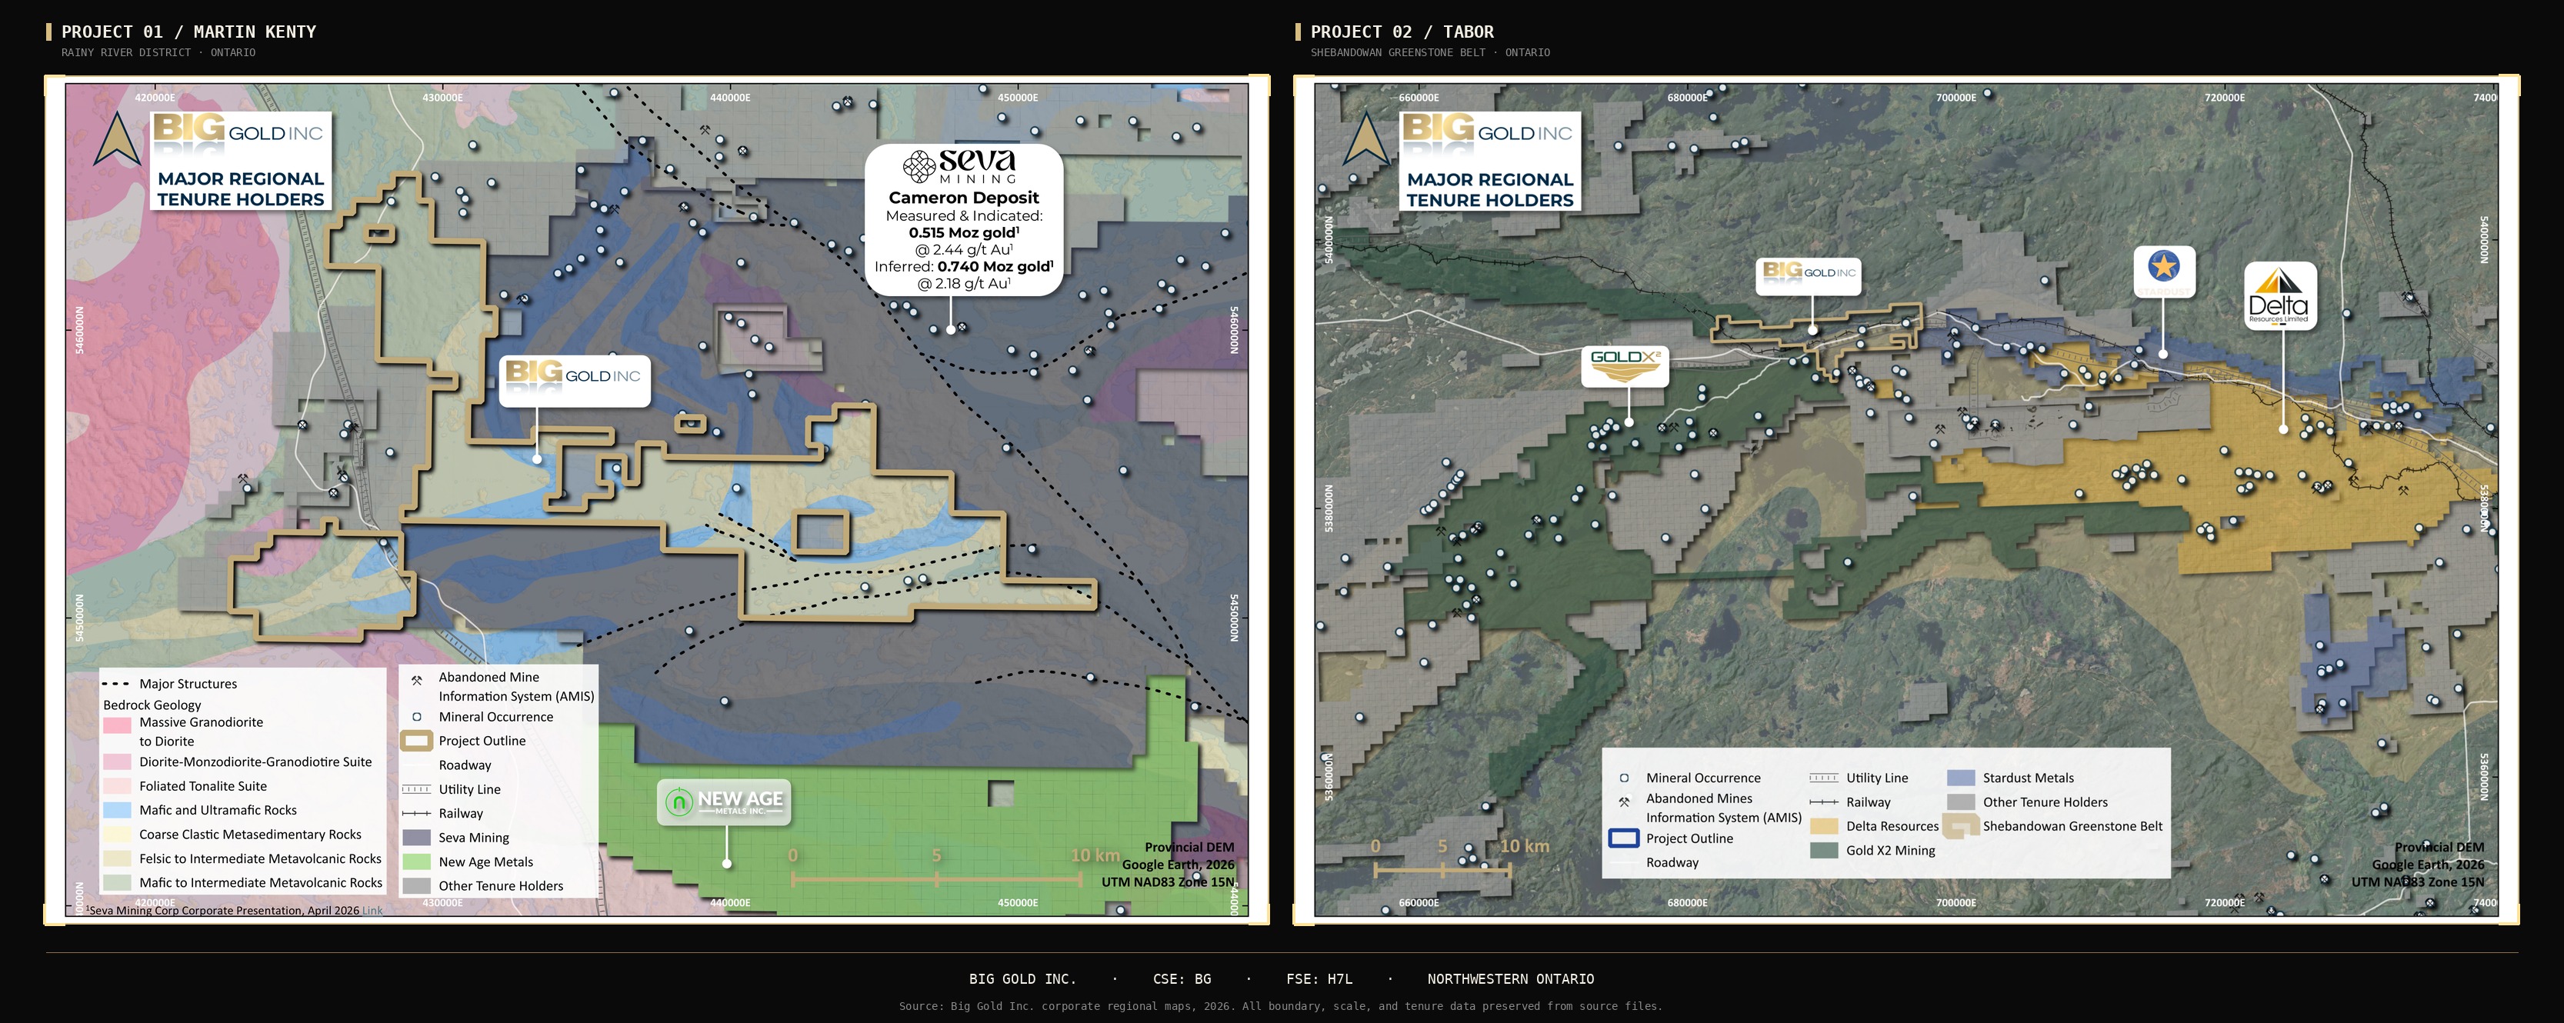This screenshot has width=2564, height=1023.
Task: Click '@ 2.44 g/t Au' grade text
Action: [963, 250]
